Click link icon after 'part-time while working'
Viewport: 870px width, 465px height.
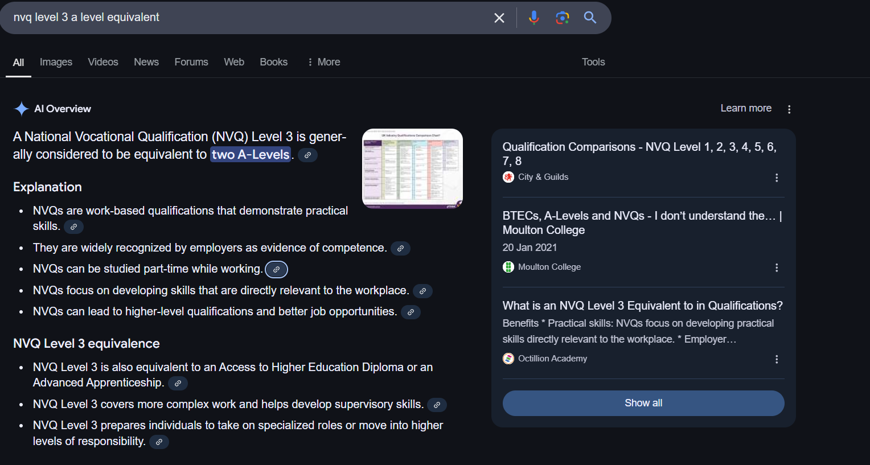[276, 270]
